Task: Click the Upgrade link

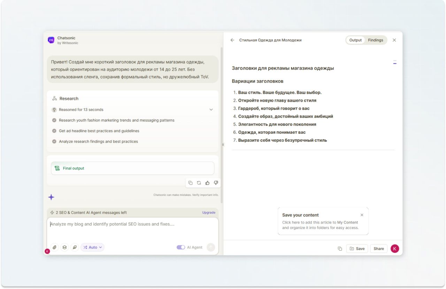Action: click(209, 212)
